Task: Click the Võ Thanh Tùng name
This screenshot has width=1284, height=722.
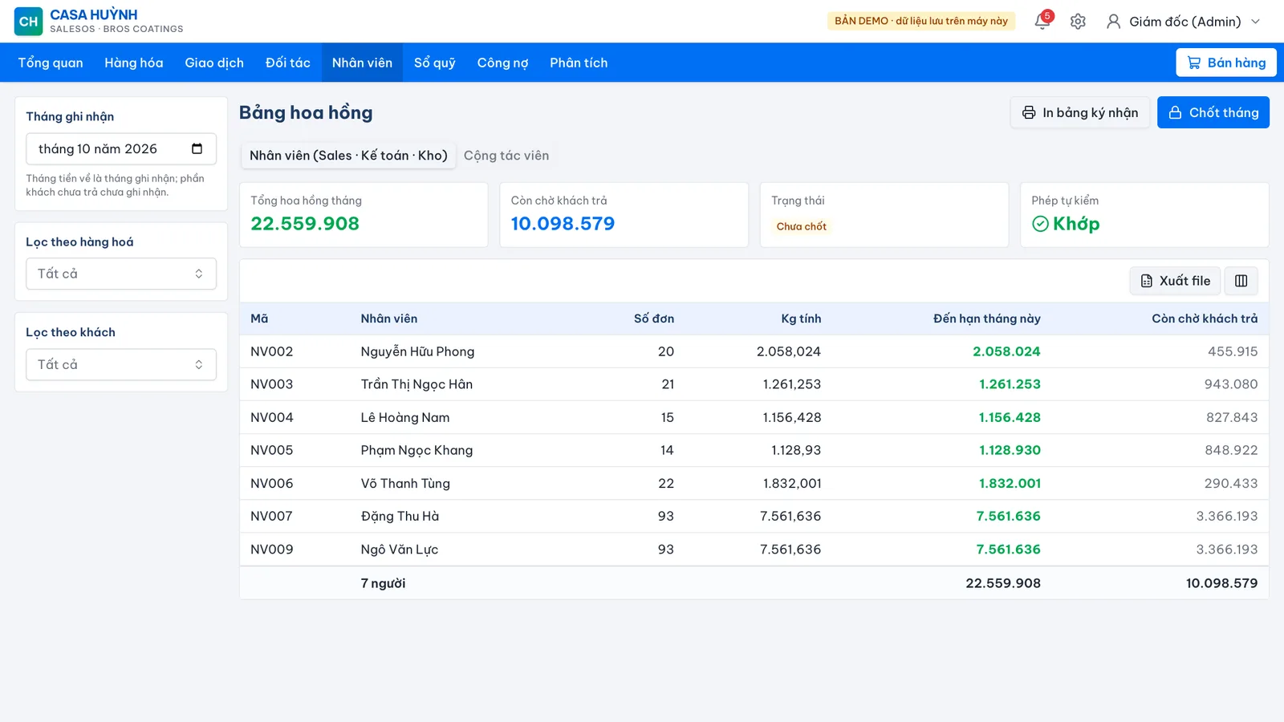Action: coord(405,483)
